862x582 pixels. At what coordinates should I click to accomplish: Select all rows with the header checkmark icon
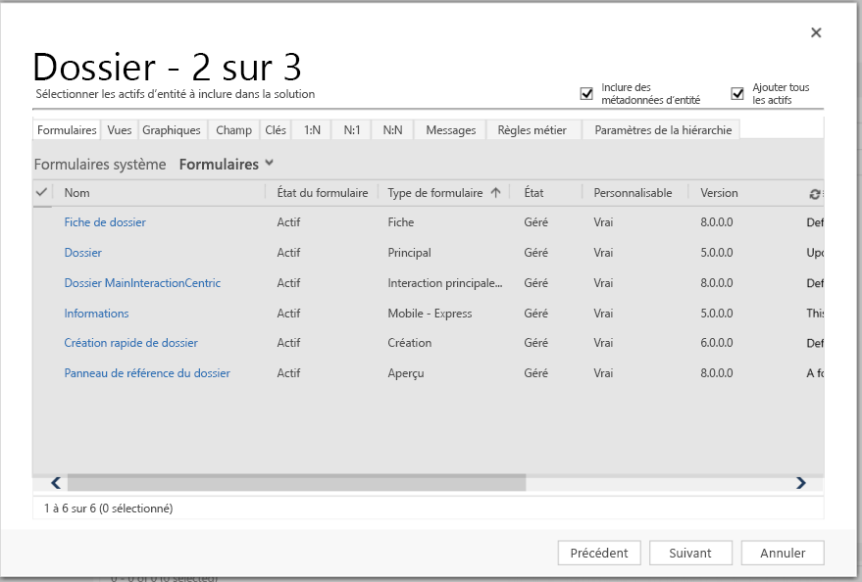[41, 192]
